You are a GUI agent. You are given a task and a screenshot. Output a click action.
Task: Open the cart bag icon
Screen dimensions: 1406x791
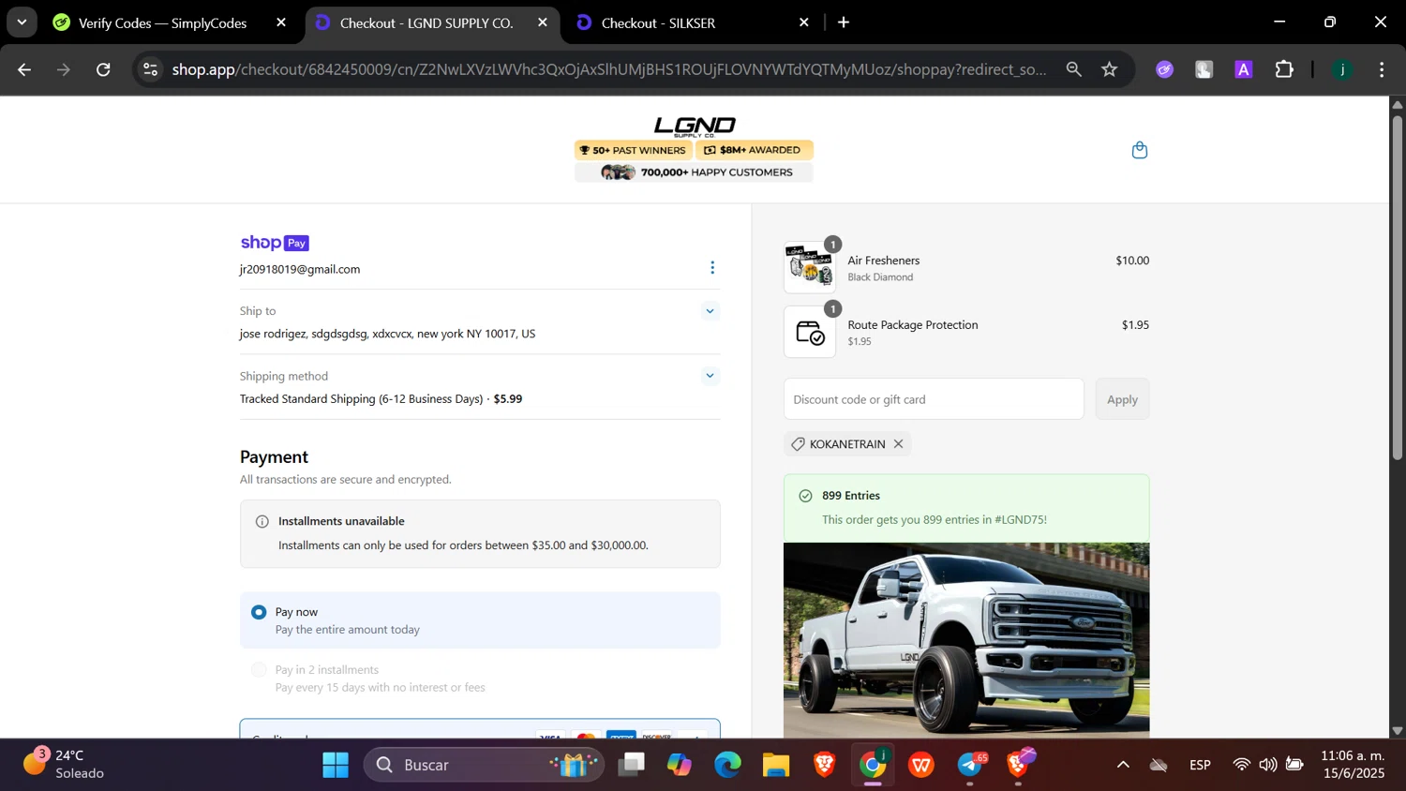1140,150
